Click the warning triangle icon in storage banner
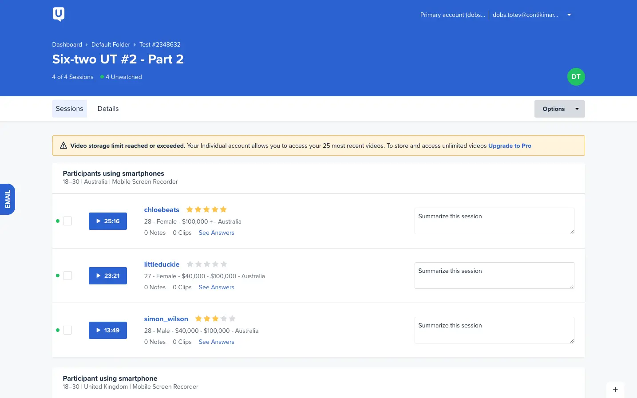Screen dimensions: 637x398 [x=63, y=146]
